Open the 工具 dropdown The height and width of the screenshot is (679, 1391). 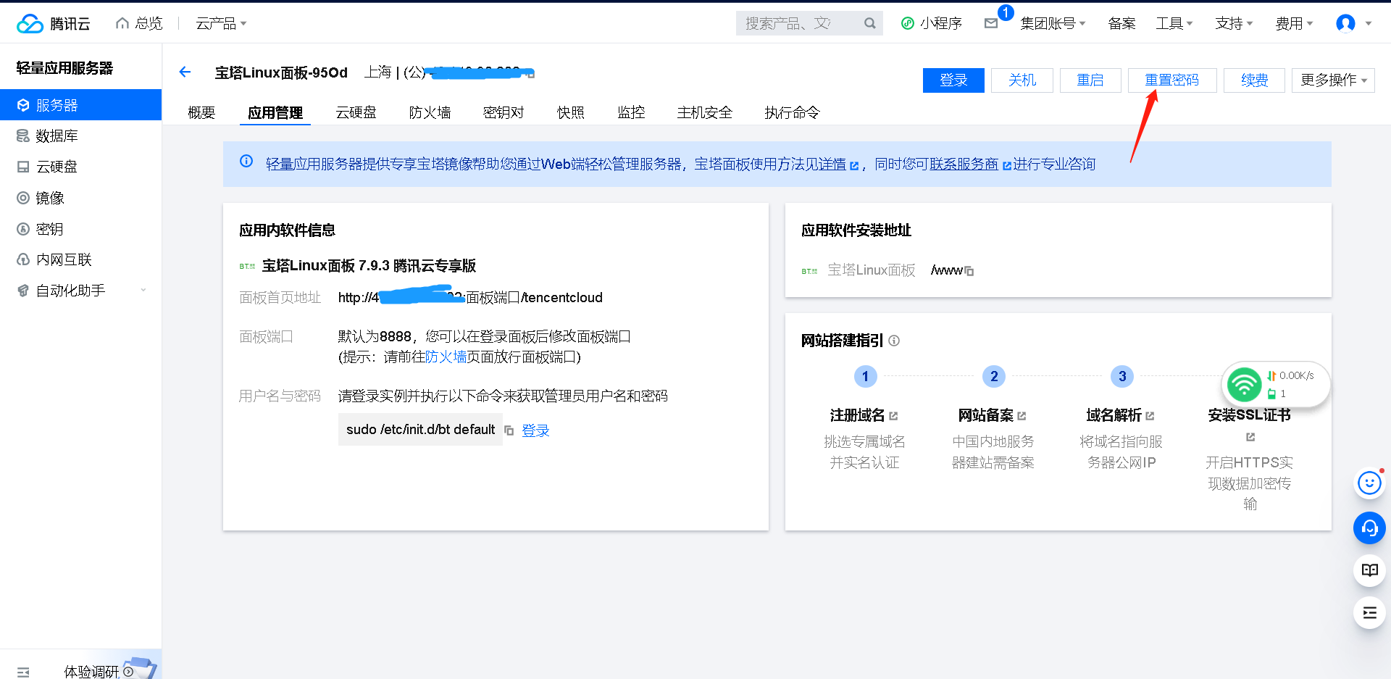tap(1174, 23)
